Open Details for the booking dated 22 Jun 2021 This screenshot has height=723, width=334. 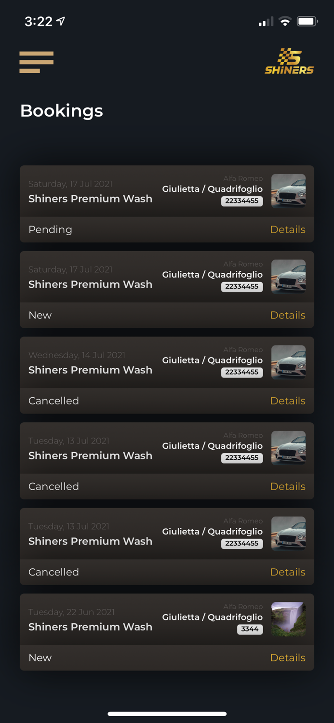tap(288, 657)
